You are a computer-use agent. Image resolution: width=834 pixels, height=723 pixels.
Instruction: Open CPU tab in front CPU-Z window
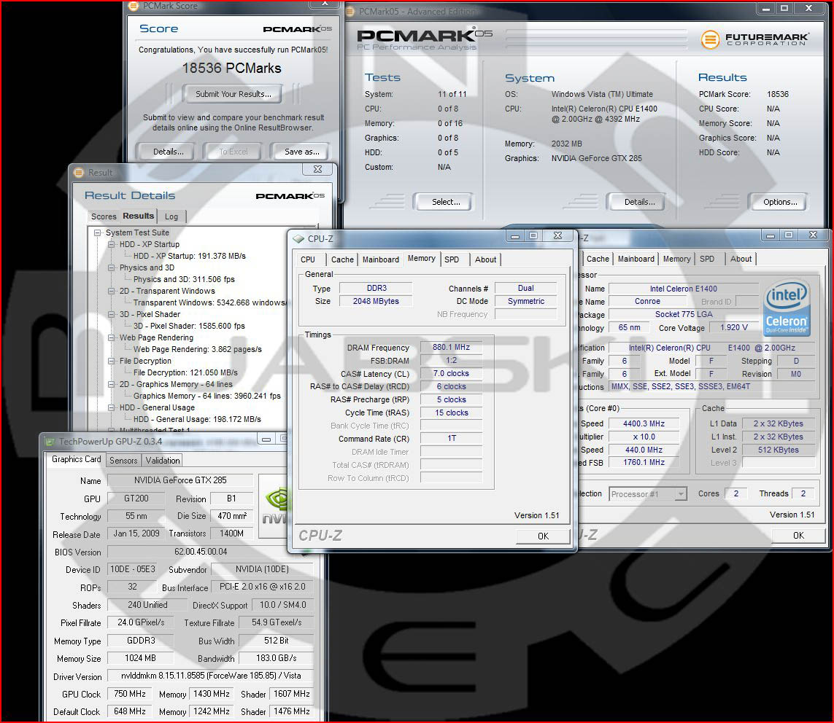[x=308, y=259]
